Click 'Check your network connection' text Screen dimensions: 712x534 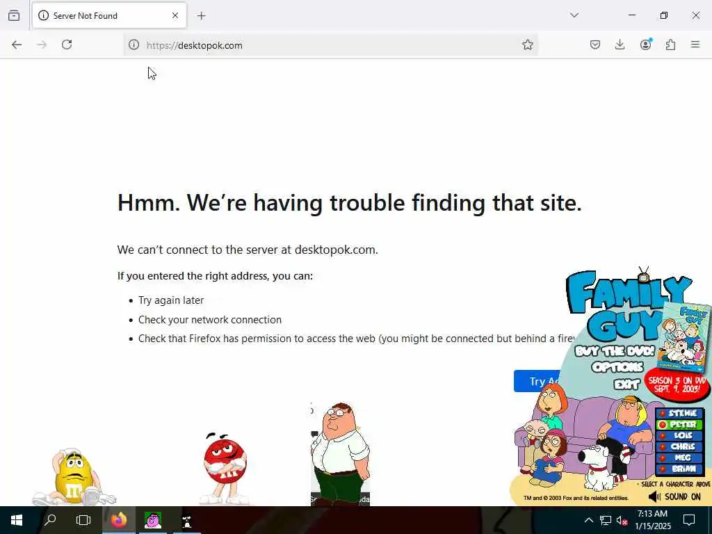tap(210, 320)
